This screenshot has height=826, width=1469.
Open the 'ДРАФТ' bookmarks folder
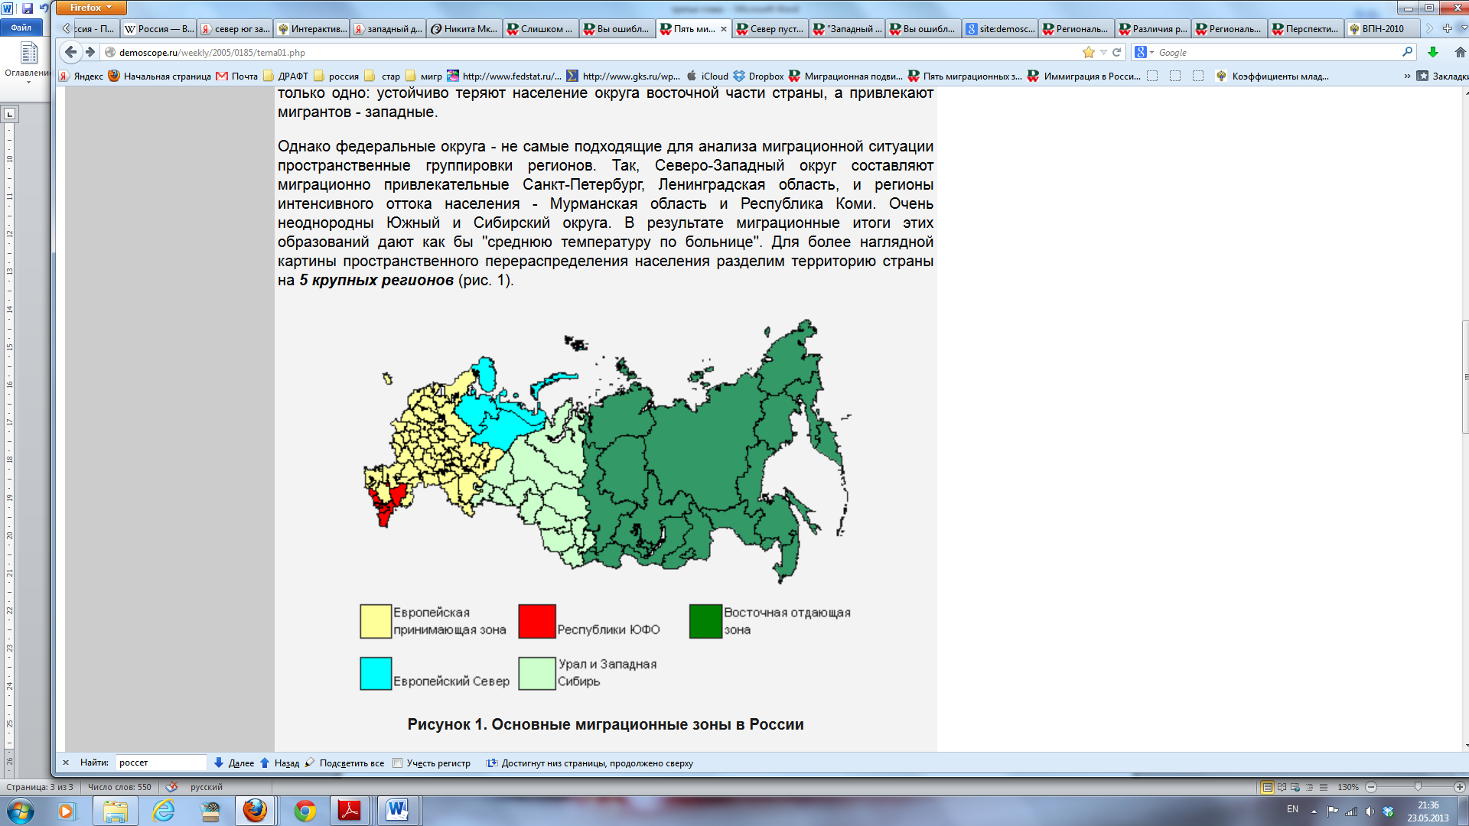click(285, 76)
